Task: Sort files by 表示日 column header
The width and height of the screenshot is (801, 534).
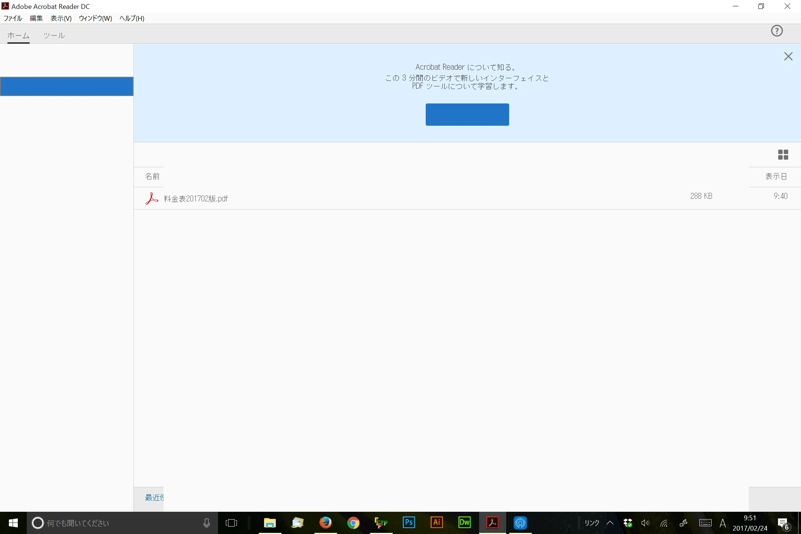Action: 776,177
